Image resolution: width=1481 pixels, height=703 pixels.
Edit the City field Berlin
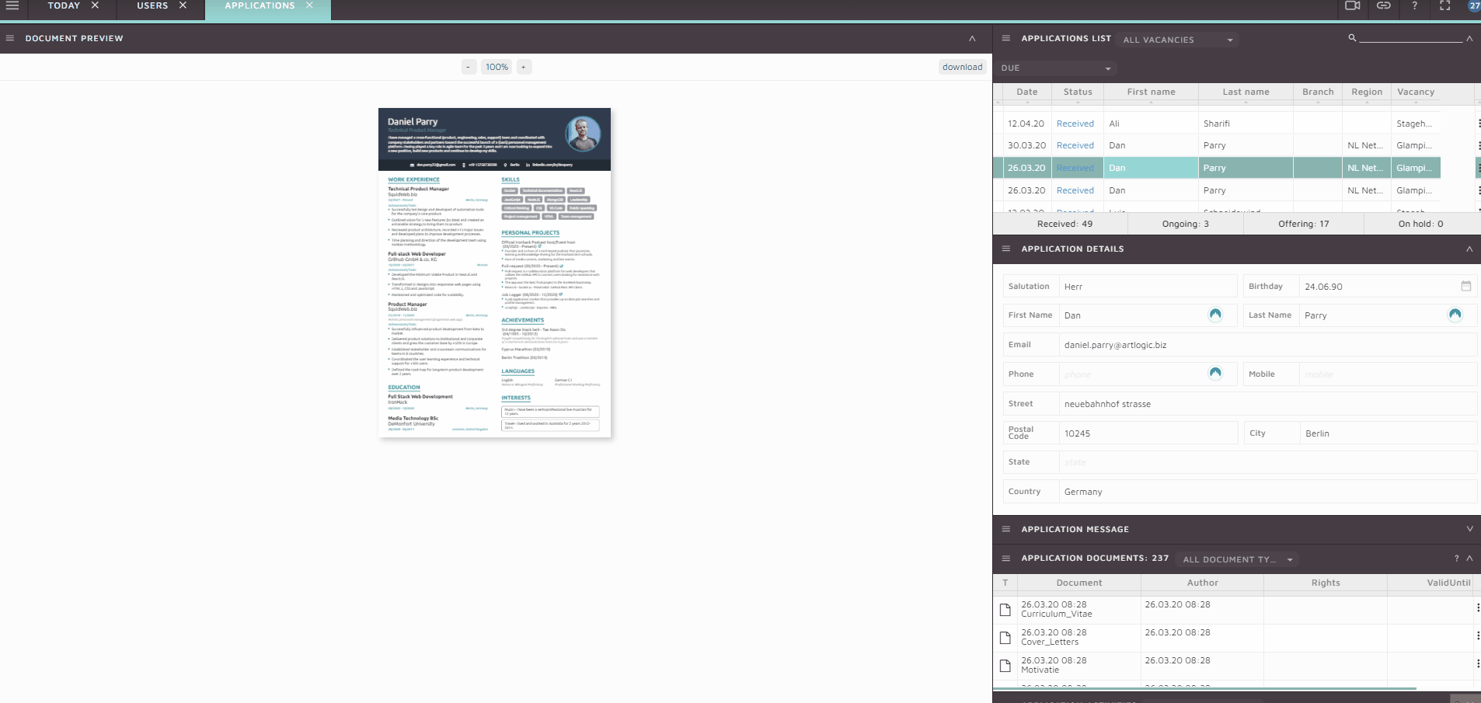click(x=1388, y=433)
